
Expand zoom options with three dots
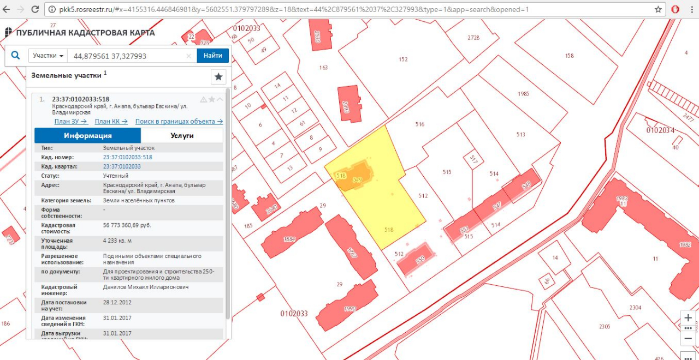(x=688, y=328)
